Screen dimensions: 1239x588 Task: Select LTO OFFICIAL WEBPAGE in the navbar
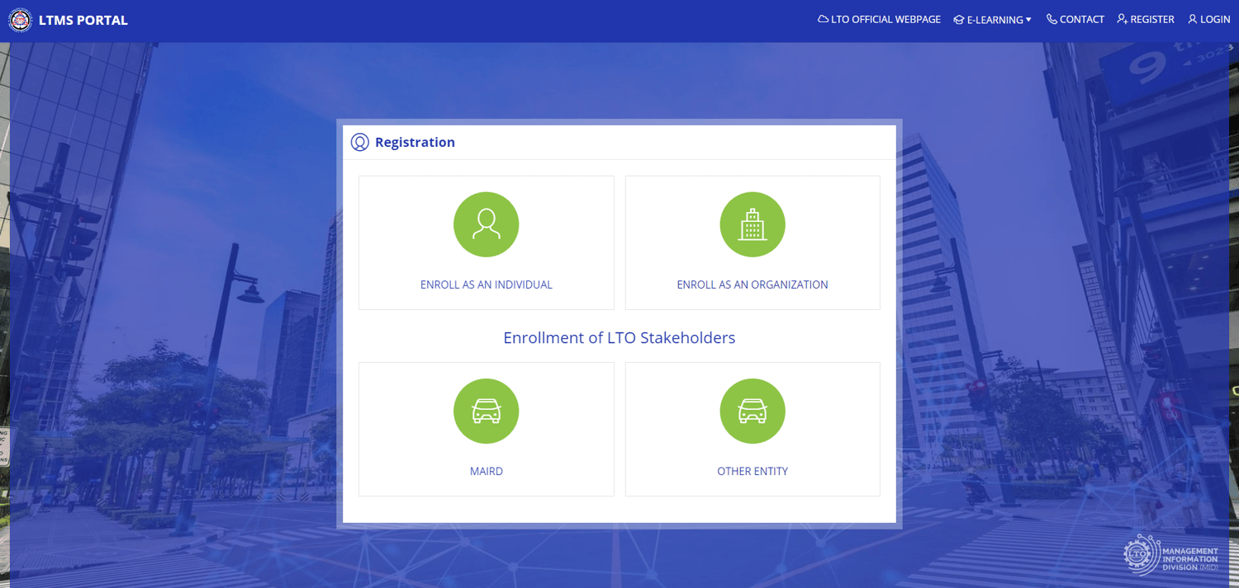pos(884,19)
